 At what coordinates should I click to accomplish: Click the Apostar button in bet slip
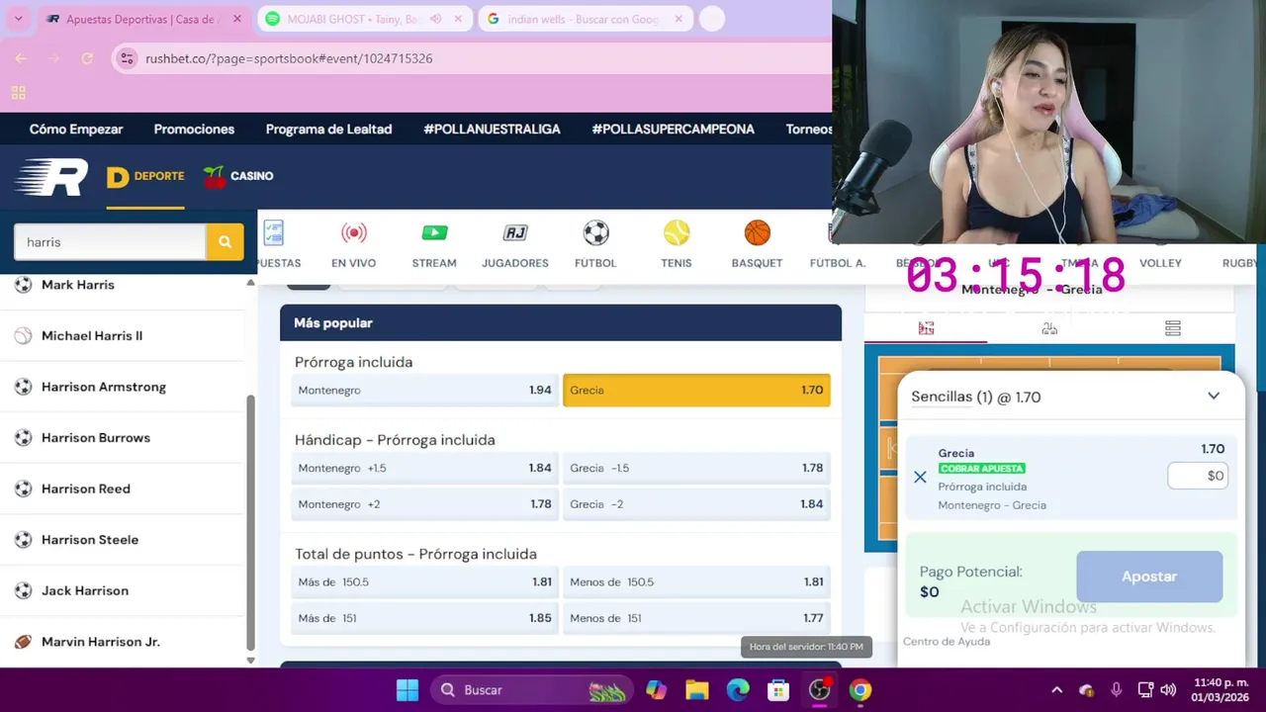pyautogui.click(x=1149, y=577)
